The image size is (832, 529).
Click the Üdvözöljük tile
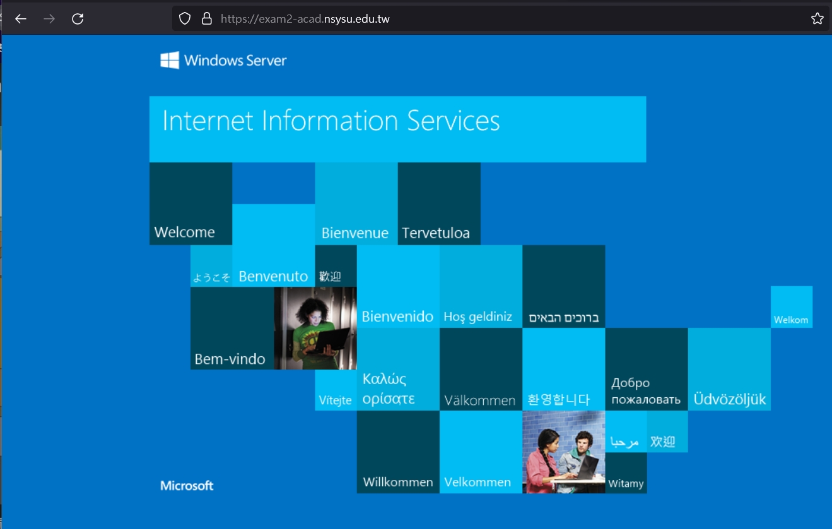(x=729, y=369)
